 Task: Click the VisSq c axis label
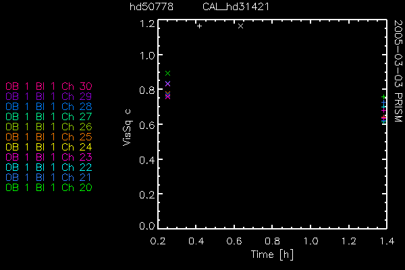127,128
